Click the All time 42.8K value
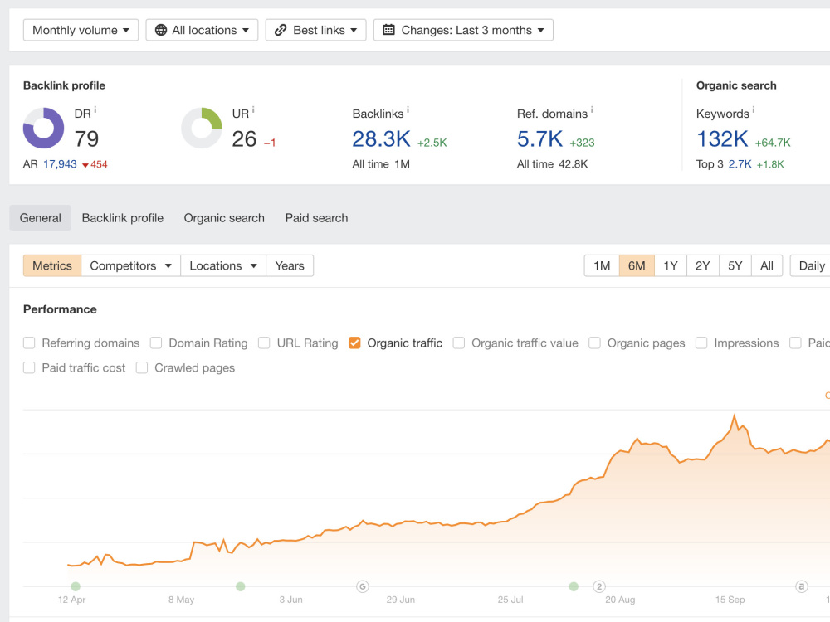 [574, 164]
